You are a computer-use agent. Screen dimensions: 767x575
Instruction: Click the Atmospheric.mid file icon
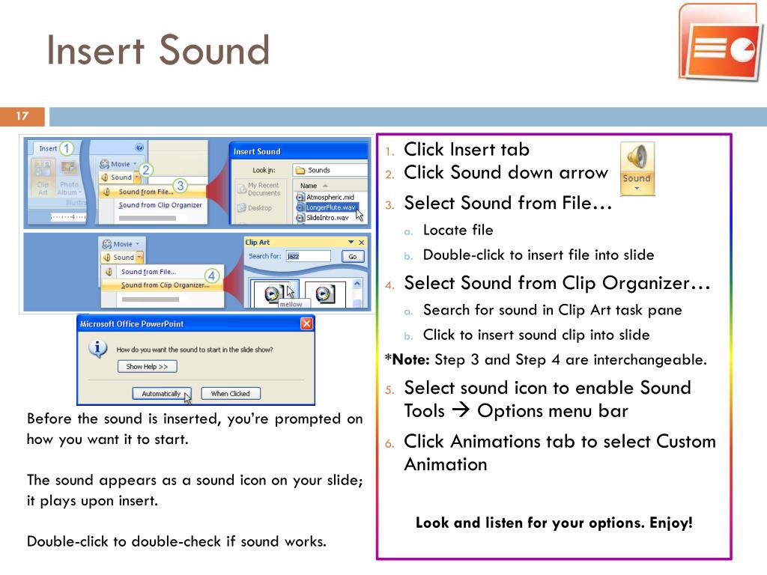pyautogui.click(x=300, y=197)
